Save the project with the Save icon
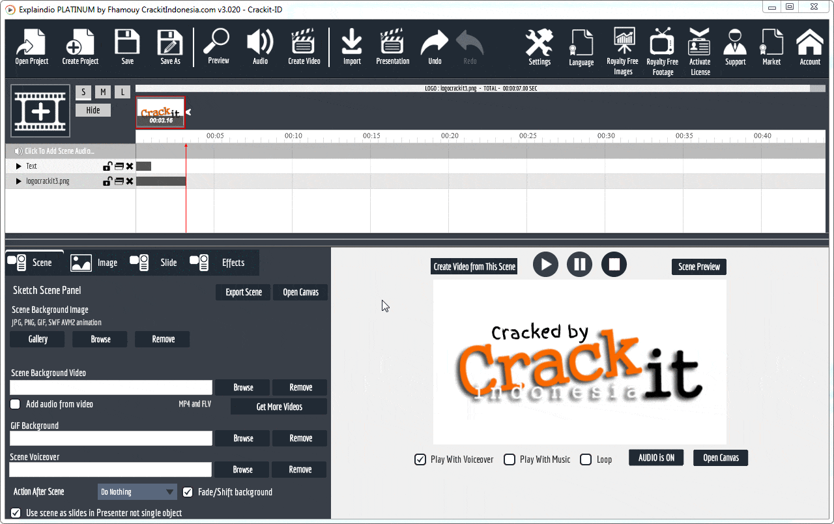Image resolution: width=834 pixels, height=524 pixels. coord(128,46)
